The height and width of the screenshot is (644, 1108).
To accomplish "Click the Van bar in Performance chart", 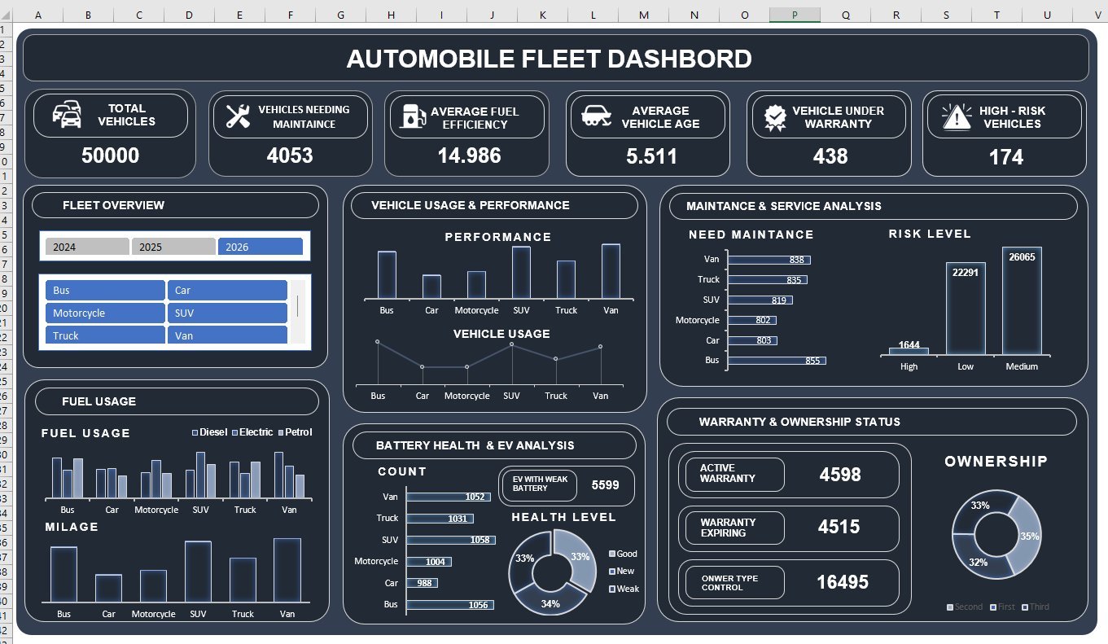I will pos(611,271).
